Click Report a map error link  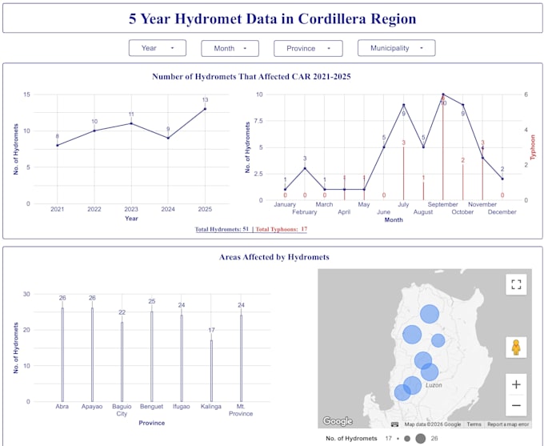pyautogui.click(x=508, y=424)
